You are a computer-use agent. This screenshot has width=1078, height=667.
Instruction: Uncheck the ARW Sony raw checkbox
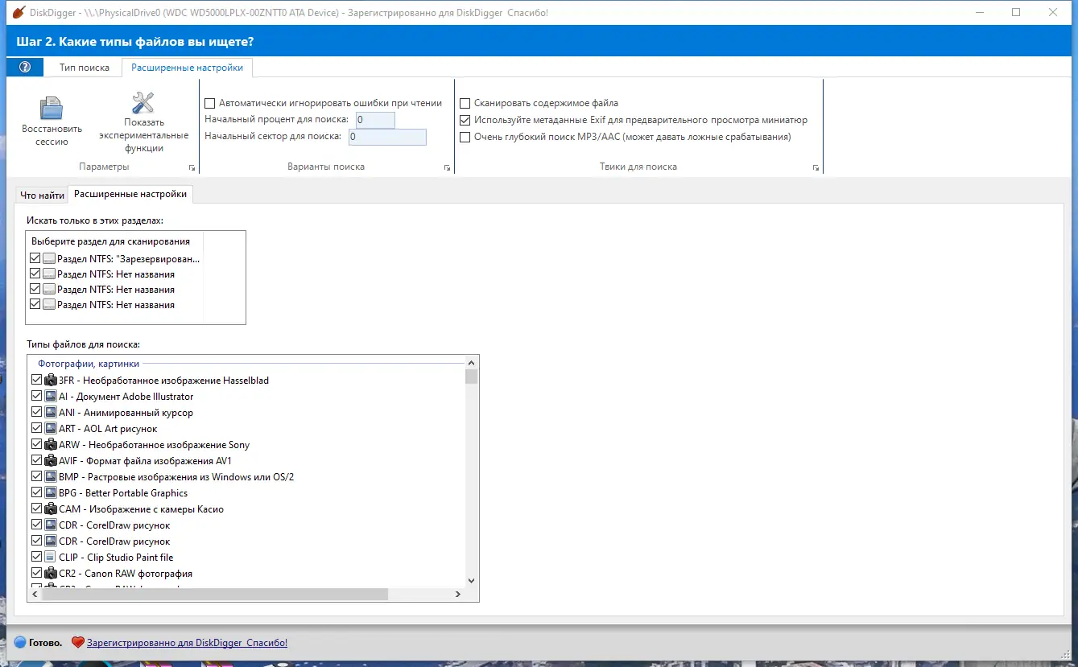[36, 444]
